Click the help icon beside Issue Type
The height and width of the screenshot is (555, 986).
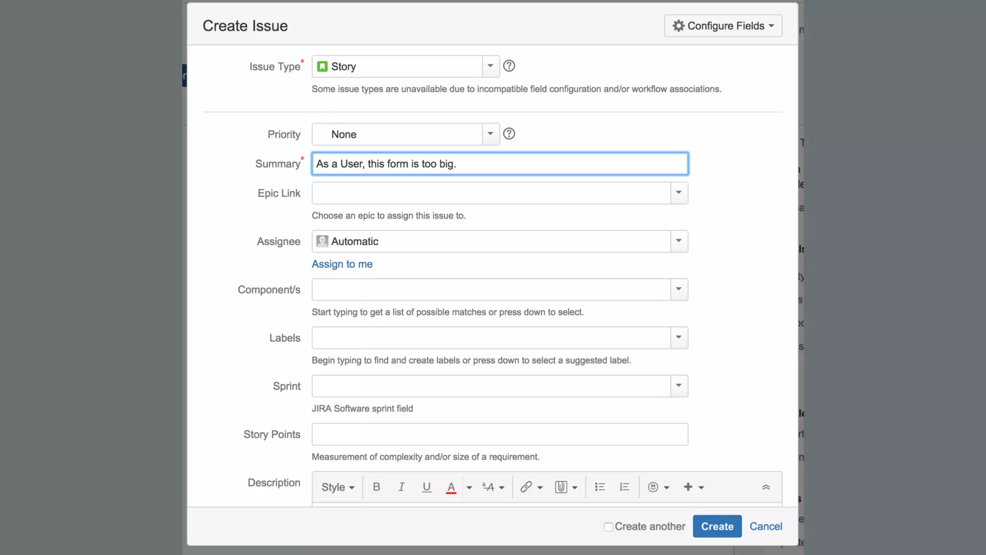click(509, 66)
